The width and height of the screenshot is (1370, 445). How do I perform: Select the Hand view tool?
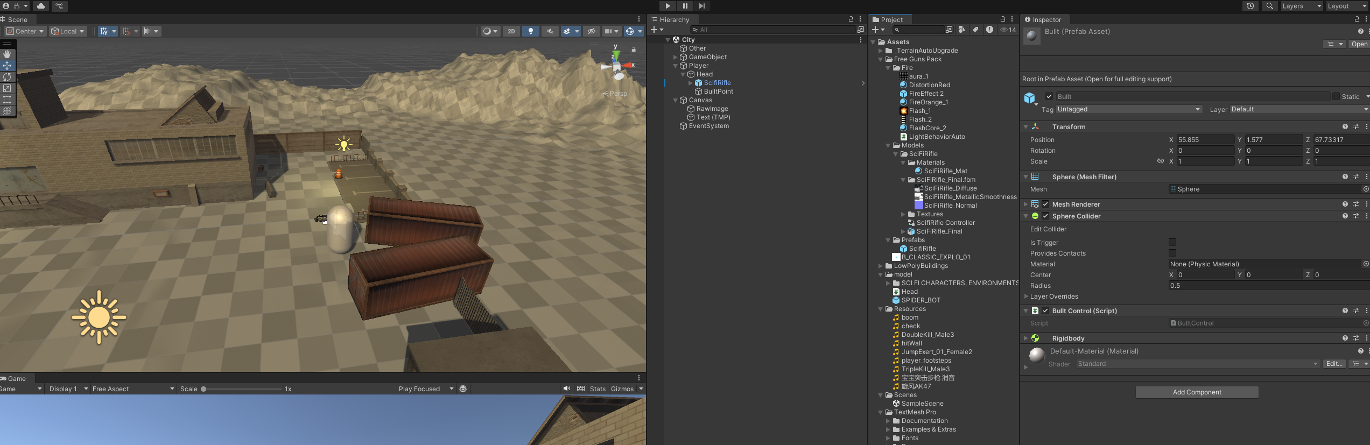(x=7, y=54)
